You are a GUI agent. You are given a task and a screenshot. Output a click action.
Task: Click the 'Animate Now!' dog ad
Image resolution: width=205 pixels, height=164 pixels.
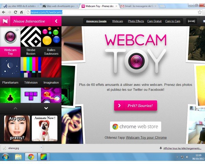[44, 128]
